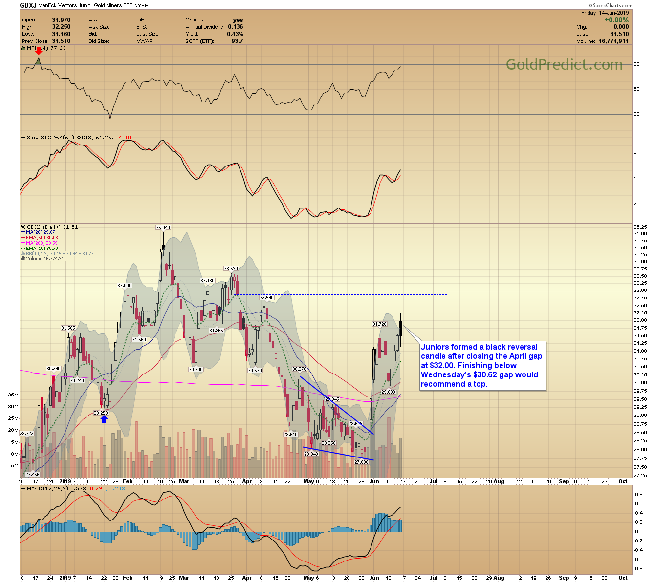Click the "Volume 16,774,911" legend entry on price panel
The height and width of the screenshot is (582, 655).
click(x=46, y=259)
